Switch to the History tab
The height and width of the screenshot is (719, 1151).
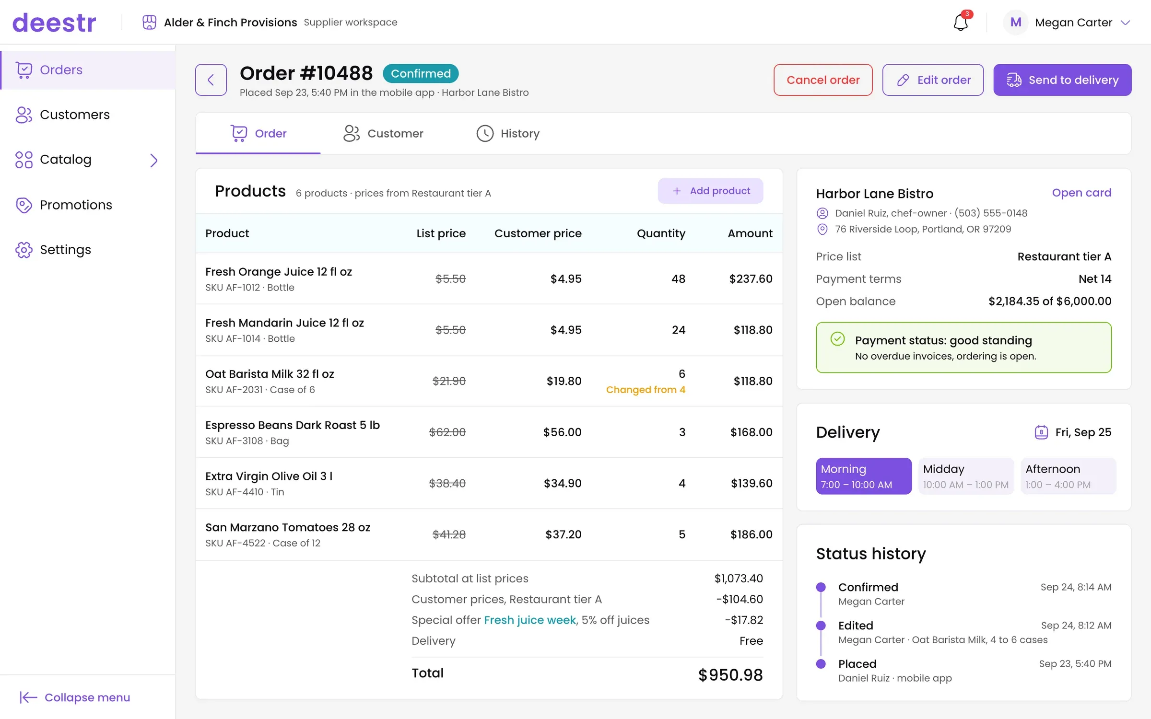(x=508, y=133)
